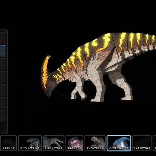Choose the ティラノサウルス dinosaur card

coord(95,143)
